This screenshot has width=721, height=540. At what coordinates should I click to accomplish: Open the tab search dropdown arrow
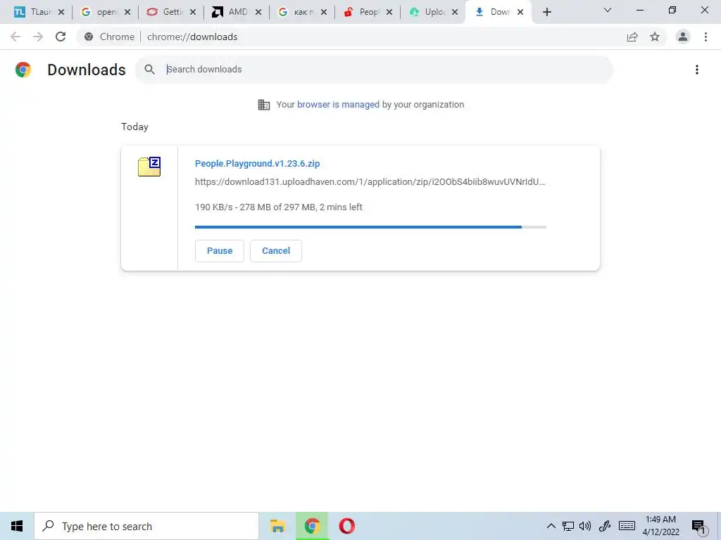pyautogui.click(x=608, y=10)
